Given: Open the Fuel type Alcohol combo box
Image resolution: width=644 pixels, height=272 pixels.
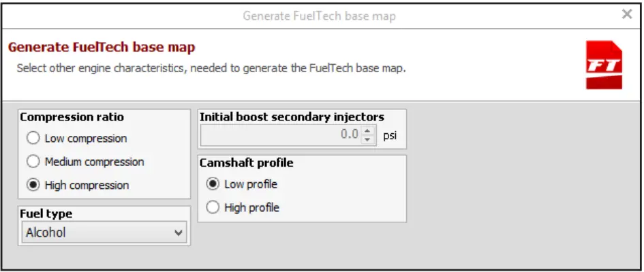Looking at the screenshot, I should (x=95, y=233).
